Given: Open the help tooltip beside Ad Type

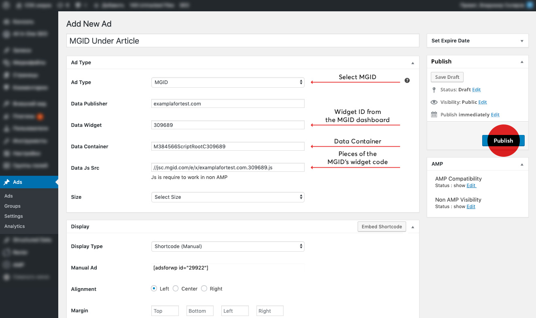Looking at the screenshot, I should click(407, 80).
